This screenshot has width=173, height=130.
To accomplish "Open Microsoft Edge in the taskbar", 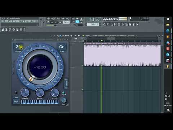I will (168, 31).
